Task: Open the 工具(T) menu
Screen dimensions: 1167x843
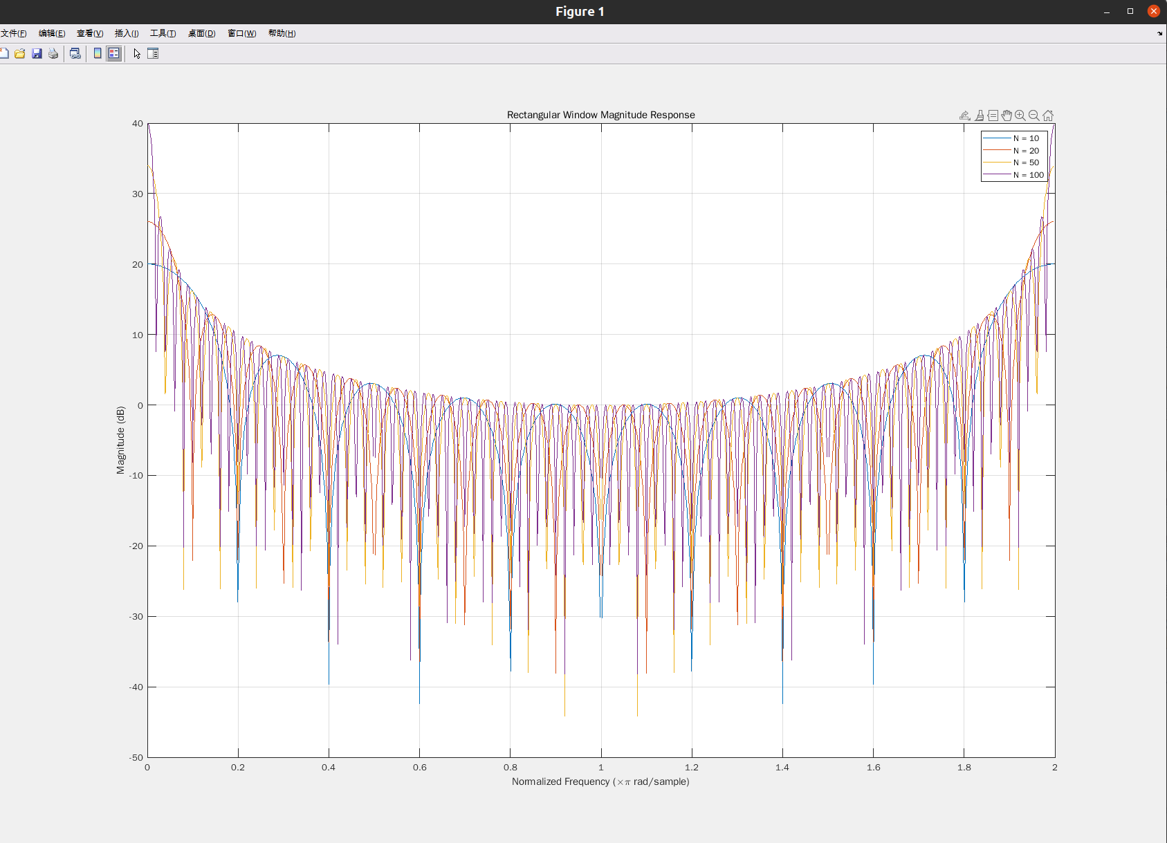Action: (163, 33)
